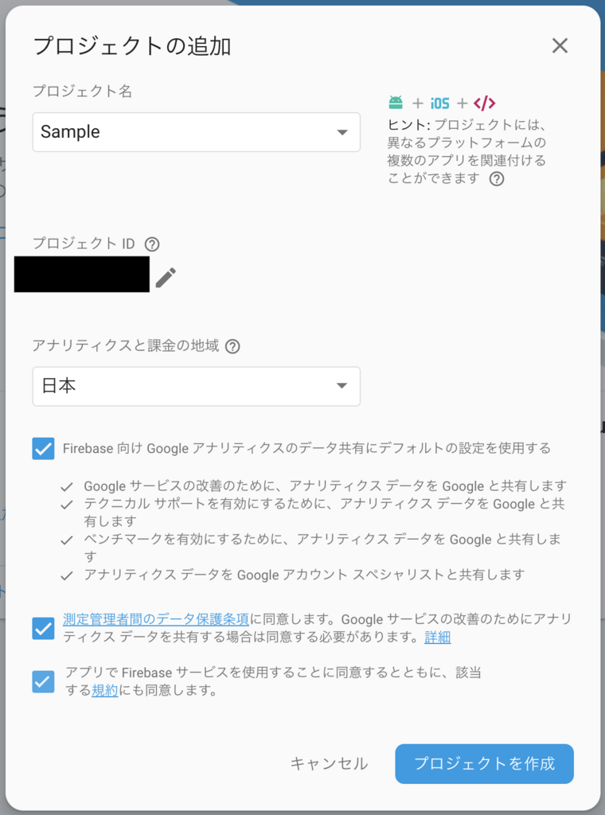The width and height of the screenshot is (605, 815).
Task: Click the iOS platform icon
Action: pos(439,102)
